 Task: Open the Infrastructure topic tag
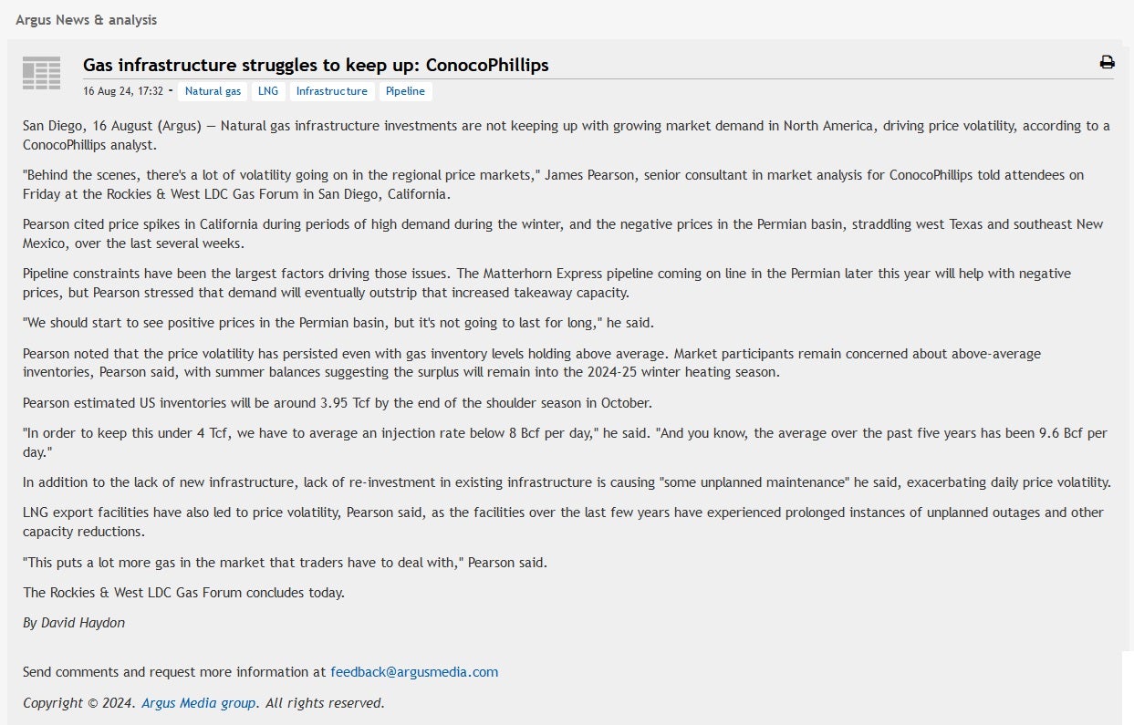click(331, 91)
